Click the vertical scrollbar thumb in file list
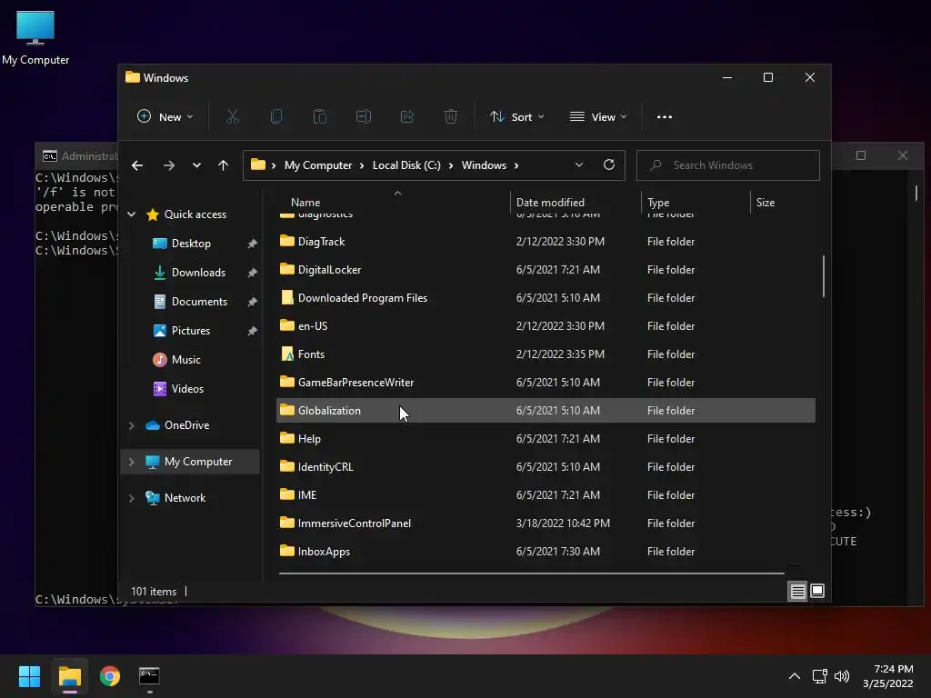 pyautogui.click(x=824, y=276)
